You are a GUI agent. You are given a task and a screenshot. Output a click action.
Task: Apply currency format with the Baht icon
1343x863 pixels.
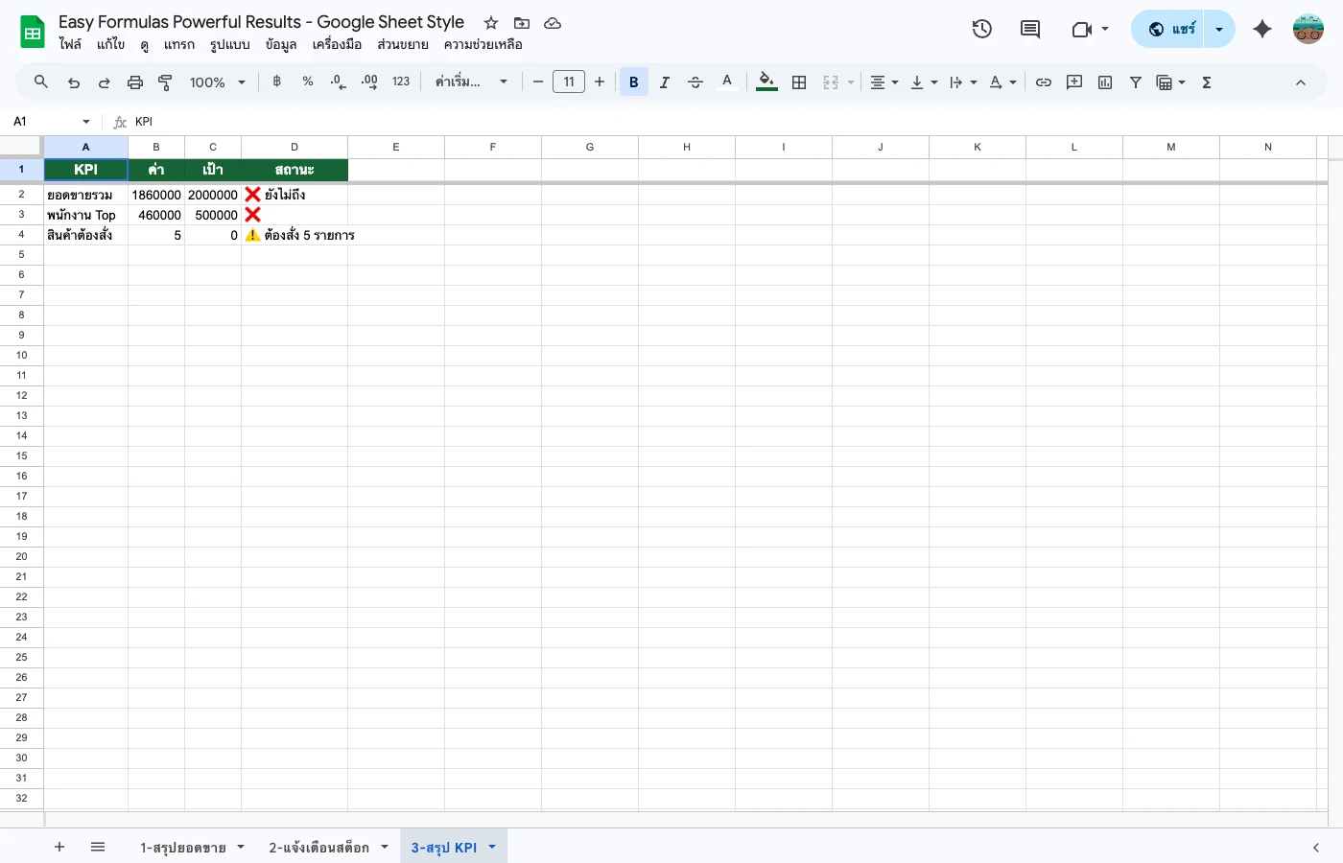276,82
